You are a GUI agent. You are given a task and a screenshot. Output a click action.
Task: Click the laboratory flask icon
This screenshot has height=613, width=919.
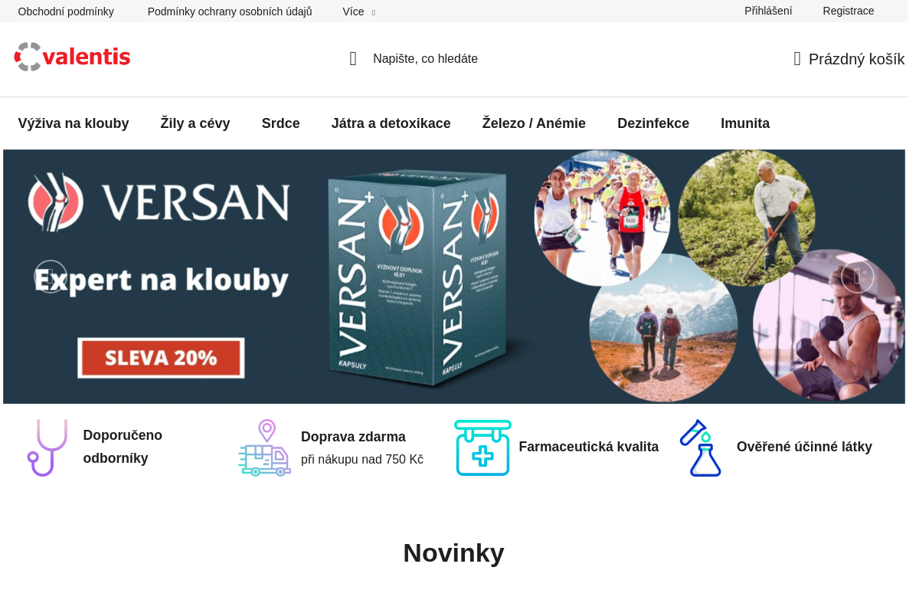tap(701, 447)
